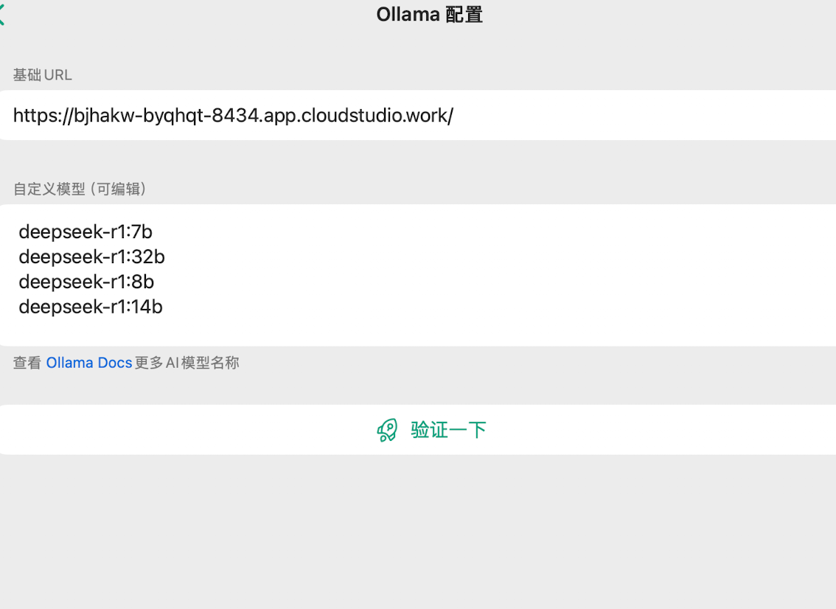
Task: Click the 自定义模型 (可编辑) label
Action: (80, 189)
